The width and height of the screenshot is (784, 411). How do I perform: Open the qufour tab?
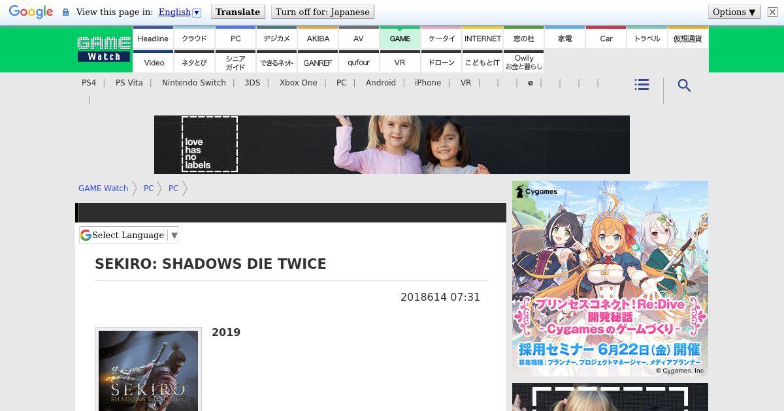[359, 61]
